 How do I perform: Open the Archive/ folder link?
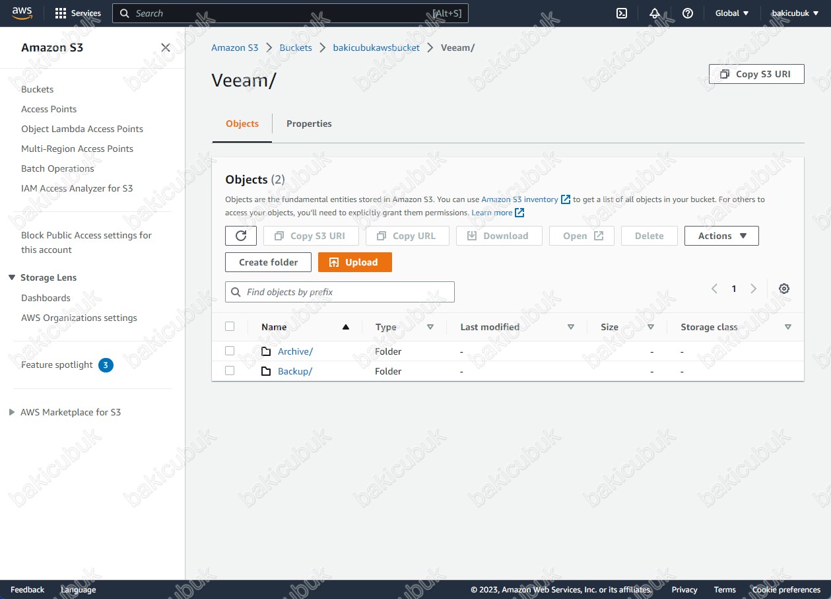coord(295,351)
